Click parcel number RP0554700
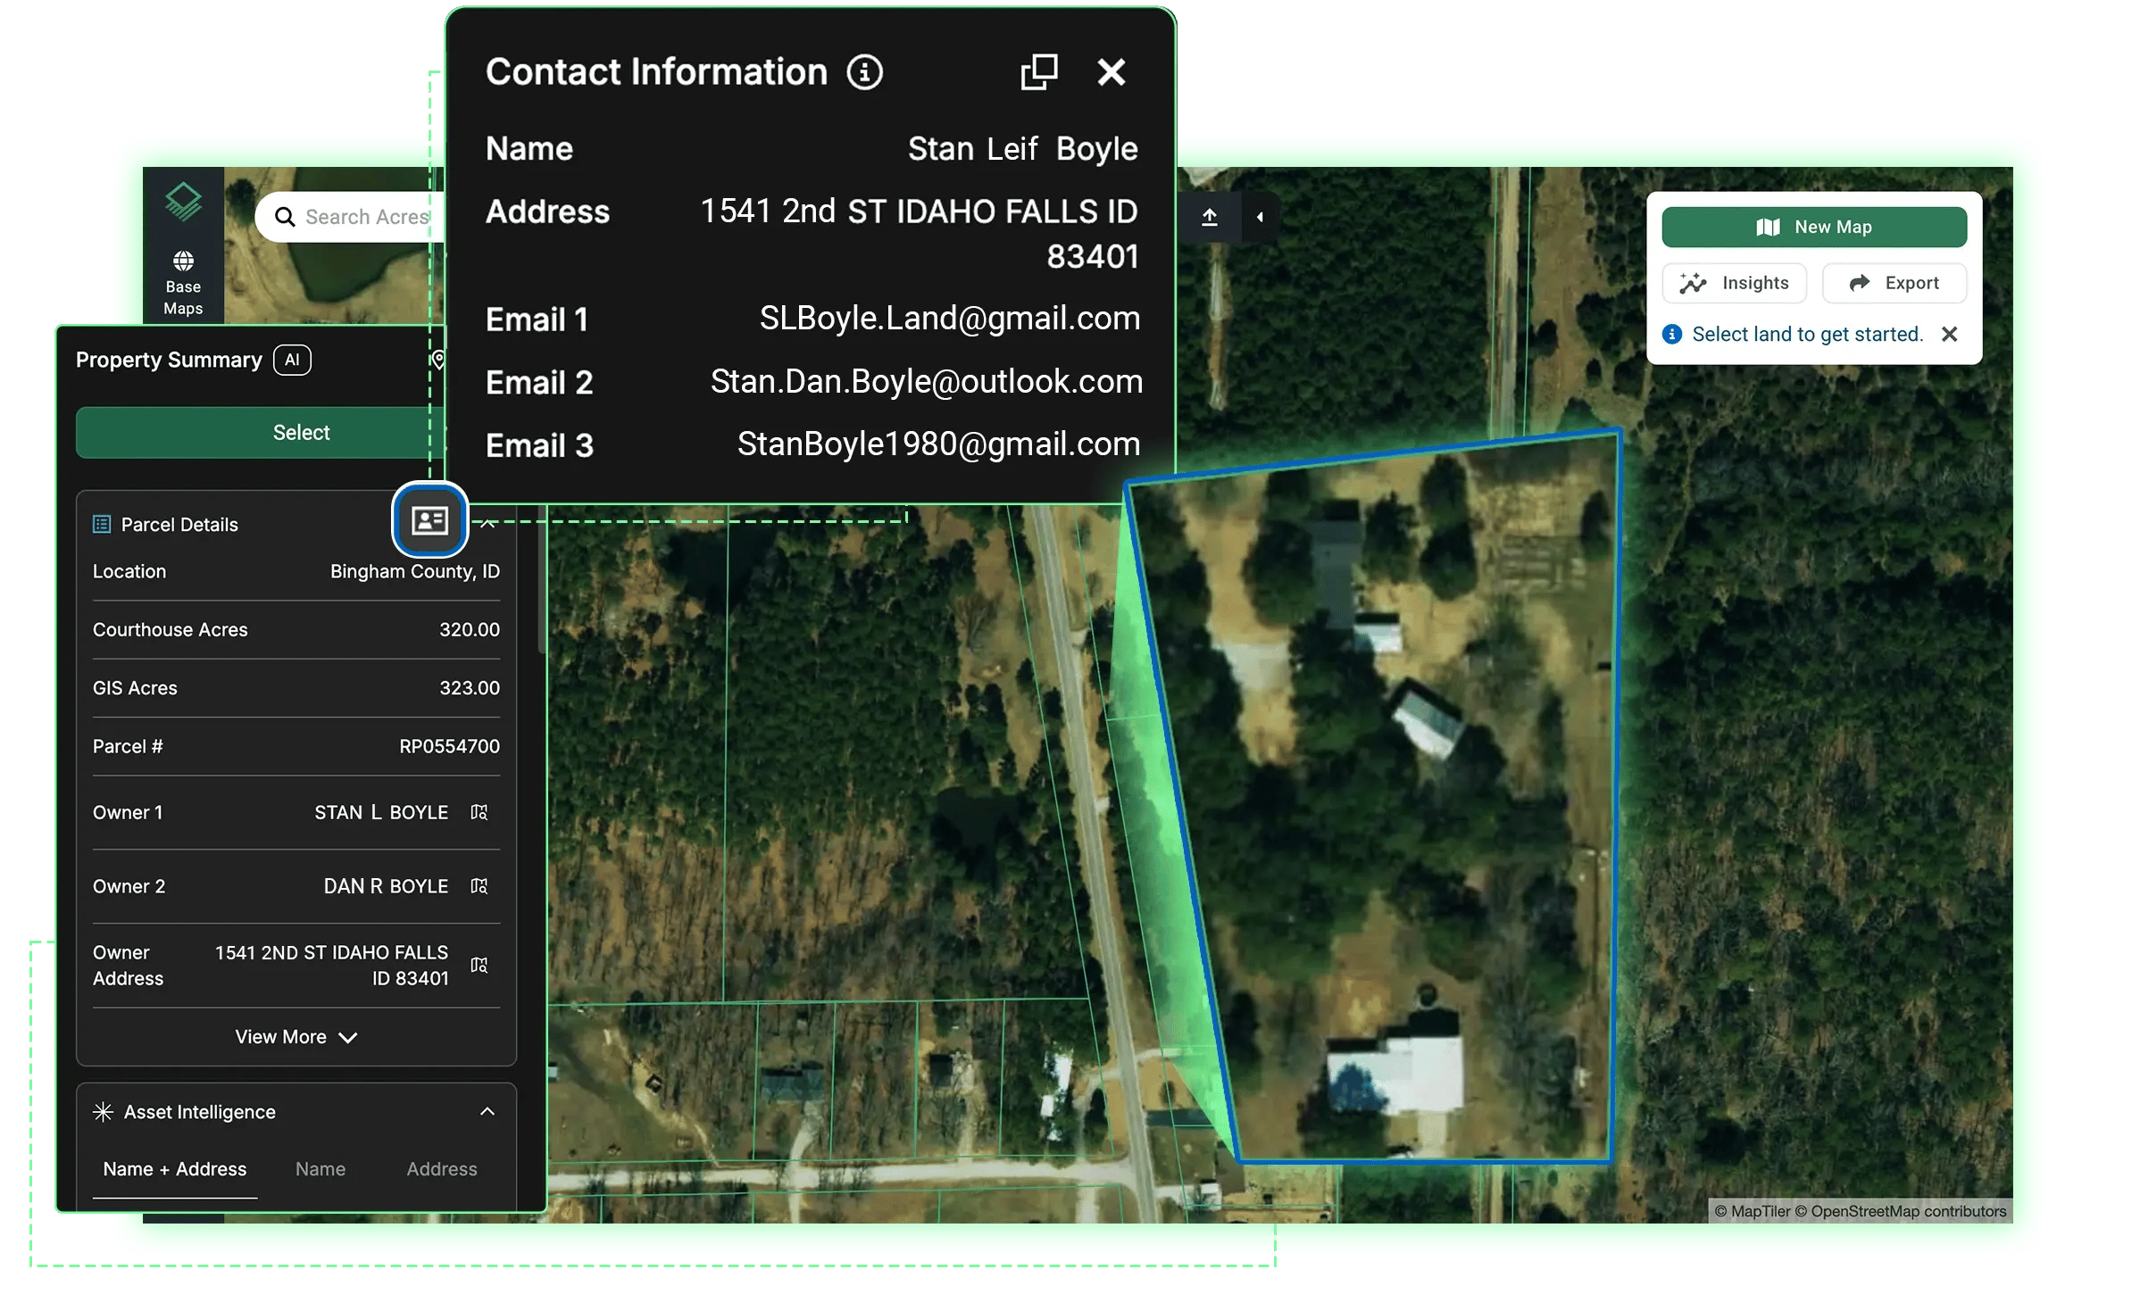The height and width of the screenshot is (1311, 2140). pyautogui.click(x=450, y=746)
